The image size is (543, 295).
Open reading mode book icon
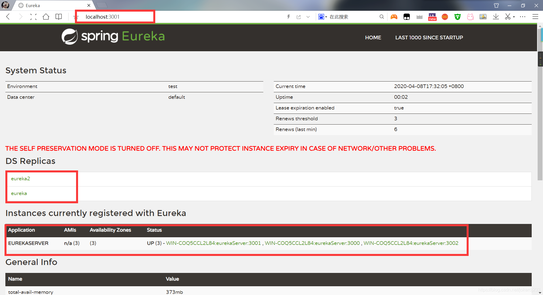(59, 17)
